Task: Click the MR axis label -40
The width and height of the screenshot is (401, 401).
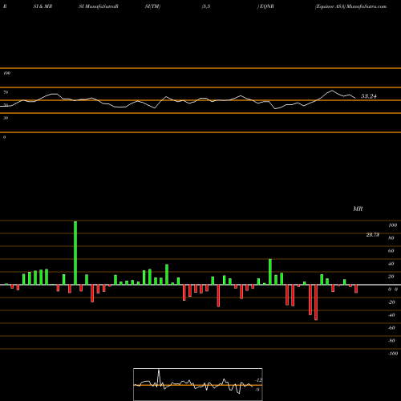Action: (391, 315)
